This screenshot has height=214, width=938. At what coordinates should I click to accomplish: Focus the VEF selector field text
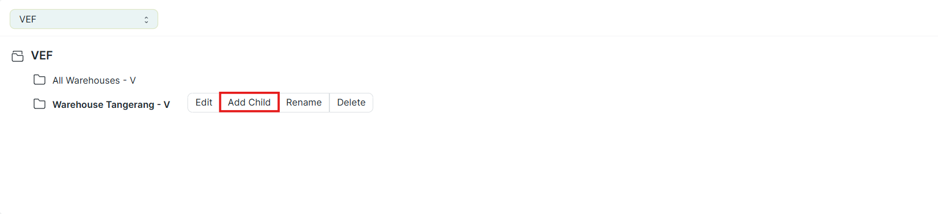click(28, 19)
